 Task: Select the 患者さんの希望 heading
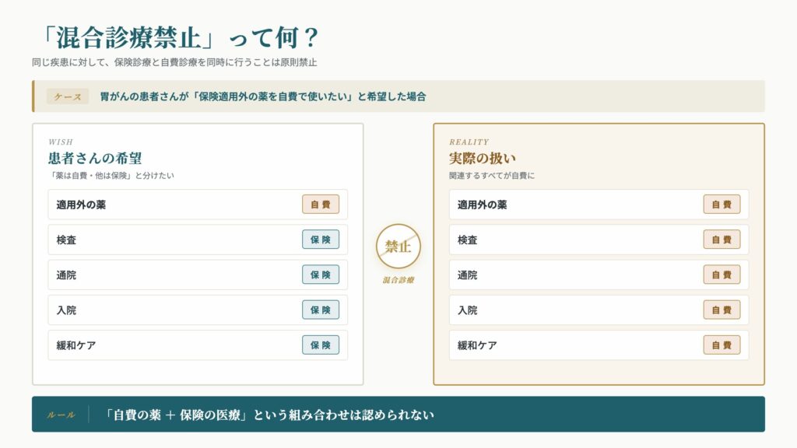point(95,158)
